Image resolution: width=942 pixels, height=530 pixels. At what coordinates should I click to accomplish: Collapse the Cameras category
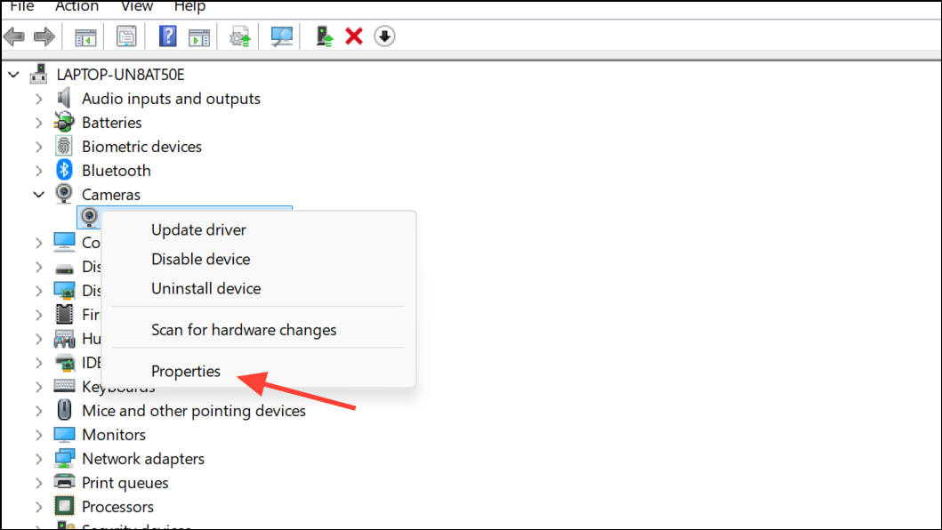(x=38, y=195)
